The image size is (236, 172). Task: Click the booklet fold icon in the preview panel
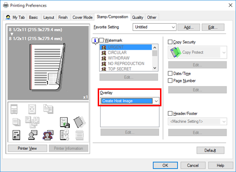80,122
